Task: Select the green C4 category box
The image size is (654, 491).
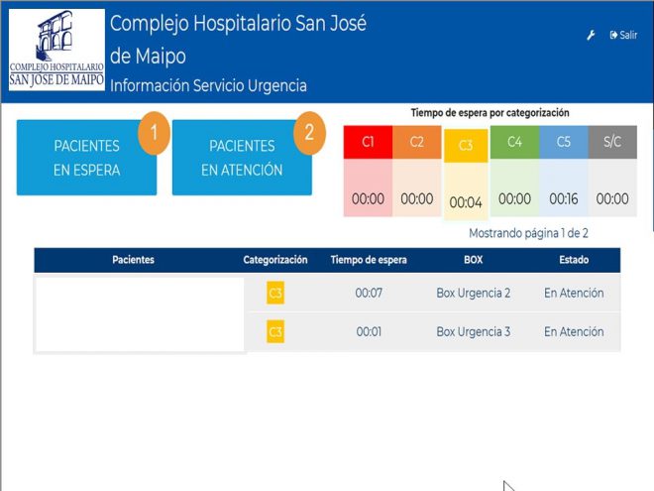Action: pyautogui.click(x=514, y=143)
